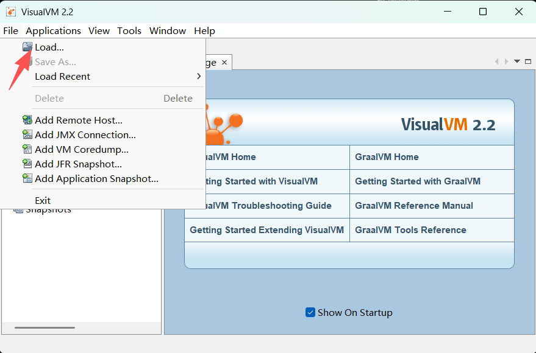Choose Add Remote Host... menu entry
Viewport: 536px width, 353px height.
79,120
